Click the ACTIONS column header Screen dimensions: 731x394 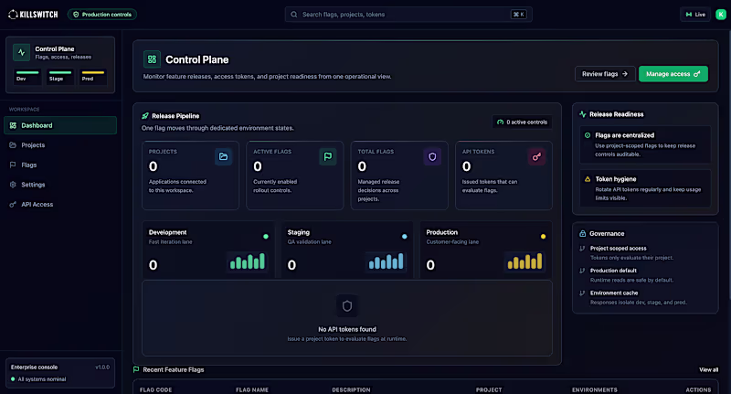698,389
